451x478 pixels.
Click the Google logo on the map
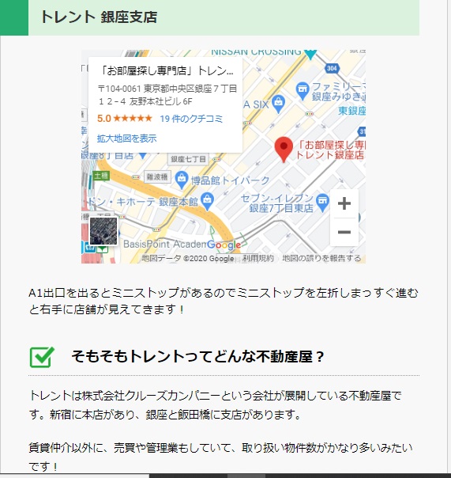click(x=224, y=245)
